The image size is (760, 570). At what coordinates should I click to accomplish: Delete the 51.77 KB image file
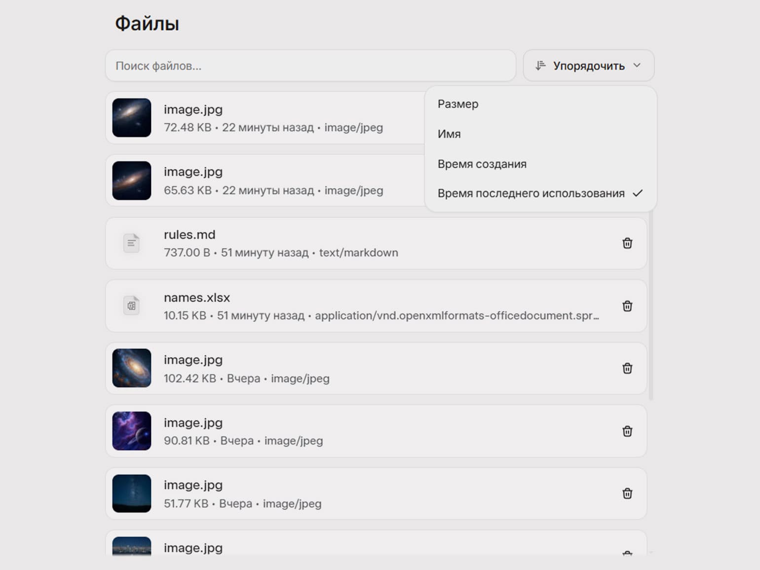627,494
